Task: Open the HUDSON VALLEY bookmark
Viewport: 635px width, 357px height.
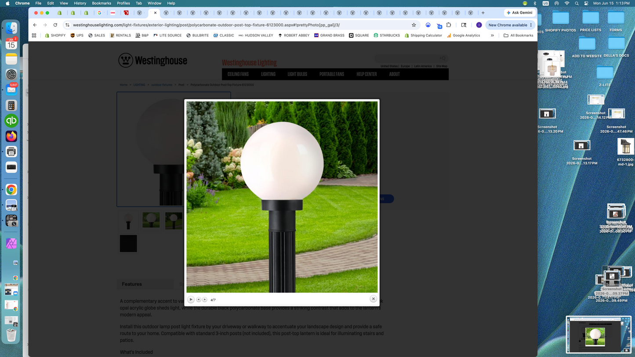Action: coord(255,35)
